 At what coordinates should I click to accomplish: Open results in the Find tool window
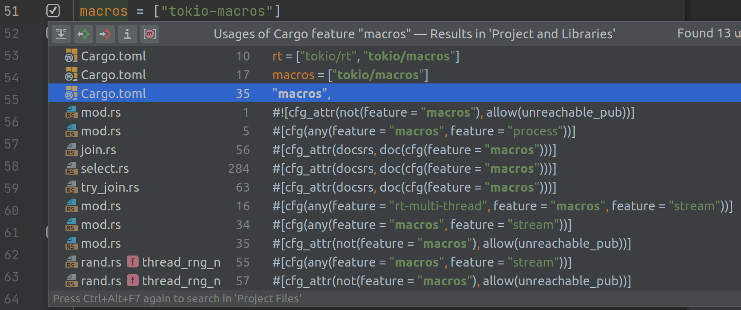[x=61, y=34]
